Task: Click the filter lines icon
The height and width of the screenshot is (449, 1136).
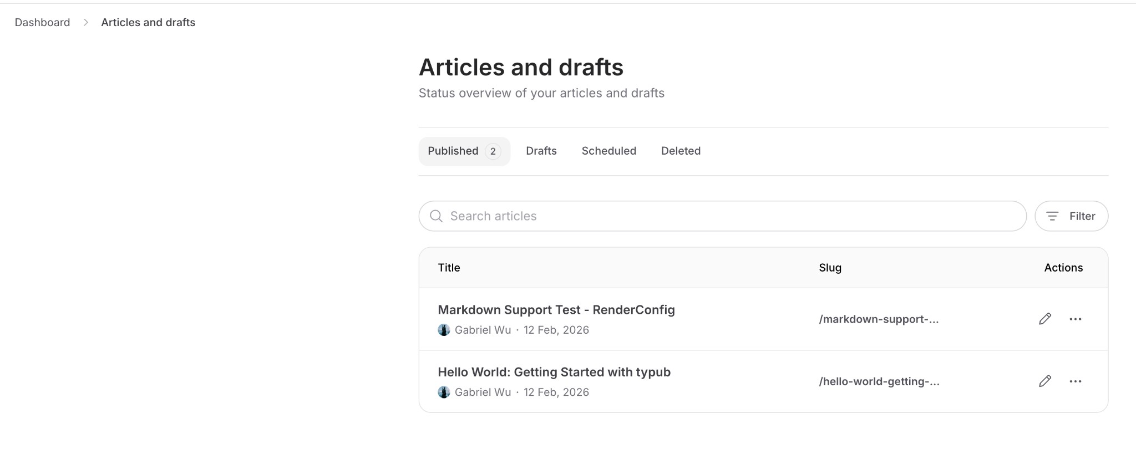Action: point(1052,216)
